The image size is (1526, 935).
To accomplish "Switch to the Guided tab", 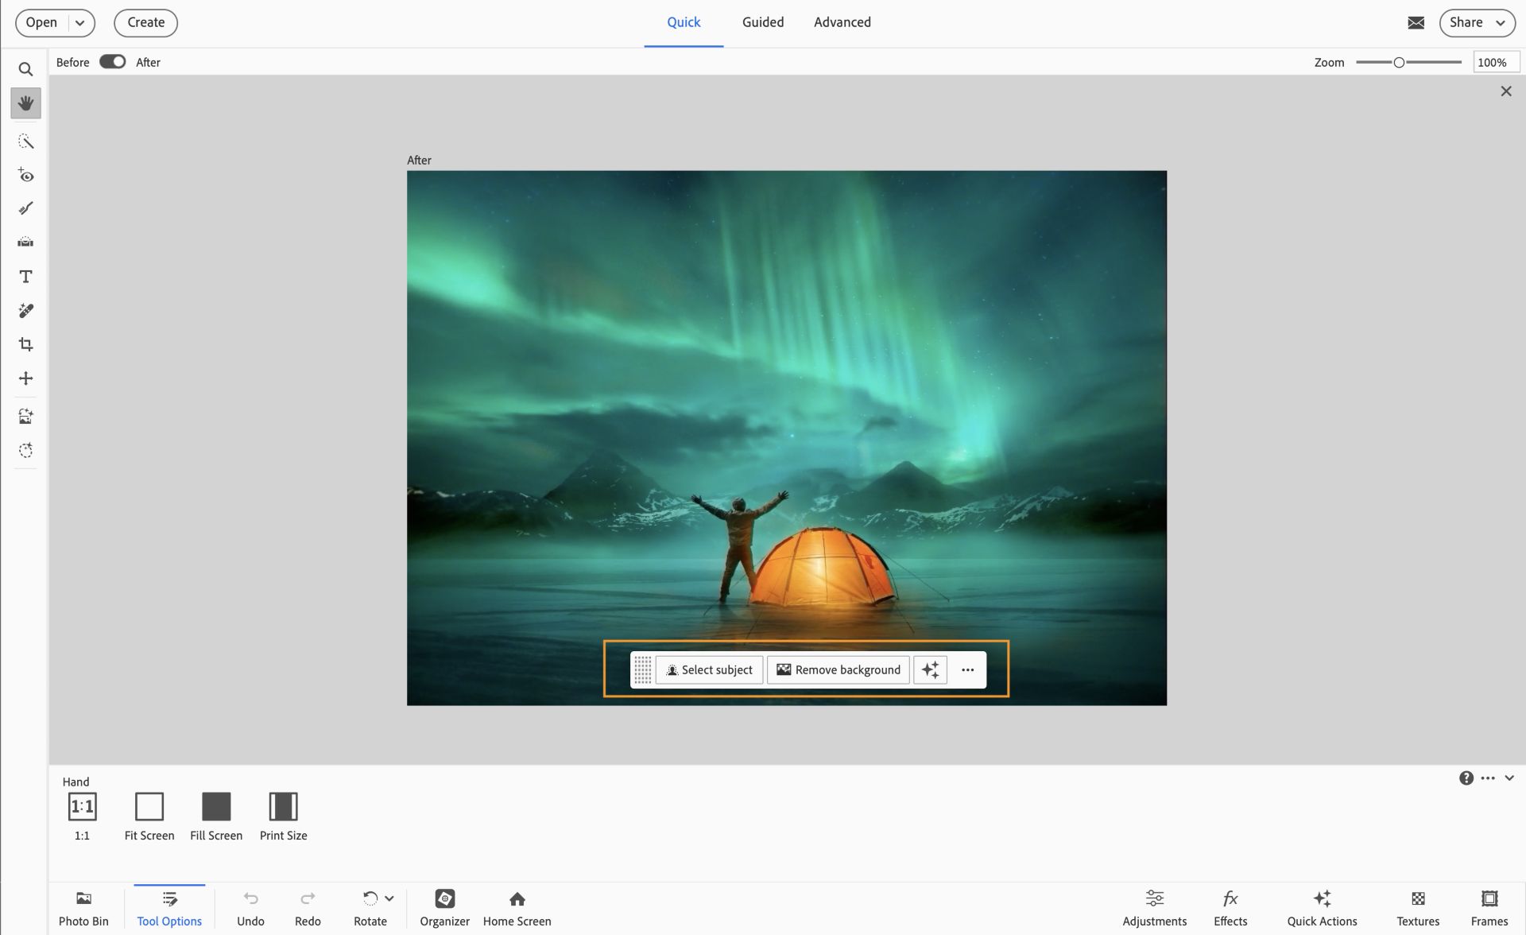I will pyautogui.click(x=762, y=22).
